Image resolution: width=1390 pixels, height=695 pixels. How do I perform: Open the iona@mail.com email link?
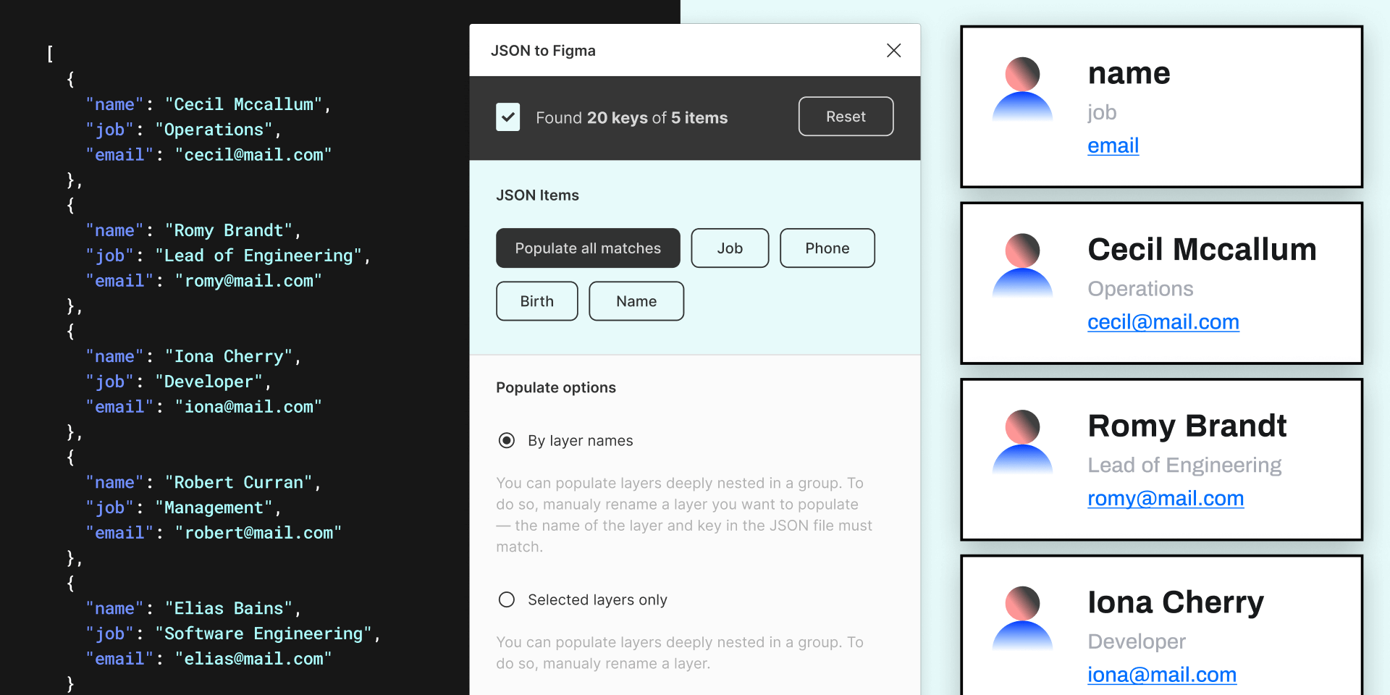[x=1162, y=674]
